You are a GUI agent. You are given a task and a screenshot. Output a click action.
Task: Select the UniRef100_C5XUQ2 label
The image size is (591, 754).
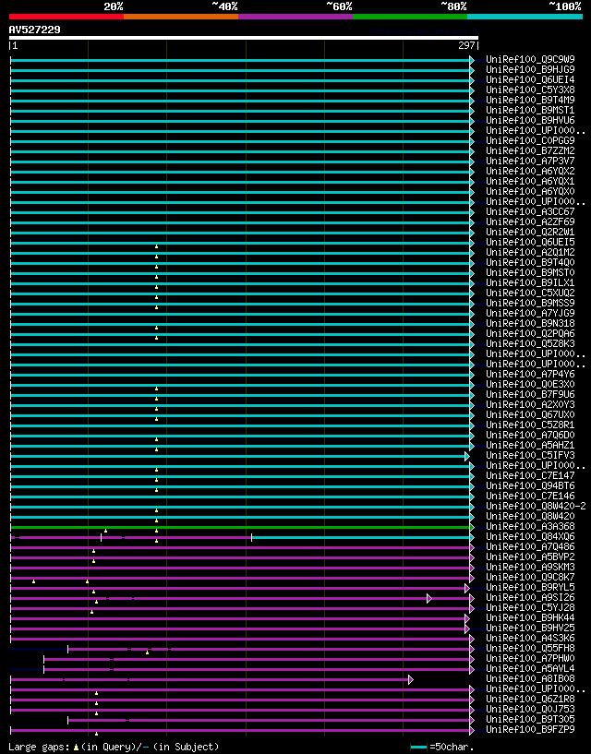pos(530,293)
